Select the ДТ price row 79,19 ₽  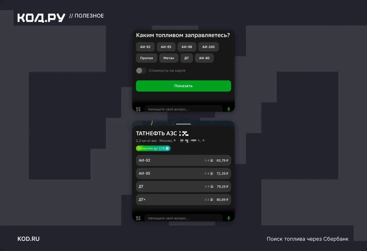tap(183, 186)
